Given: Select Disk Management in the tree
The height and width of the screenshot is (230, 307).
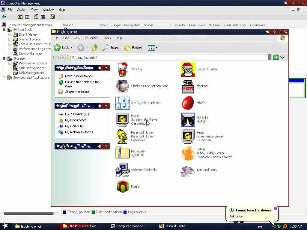Looking at the screenshot, I should pos(31,73).
